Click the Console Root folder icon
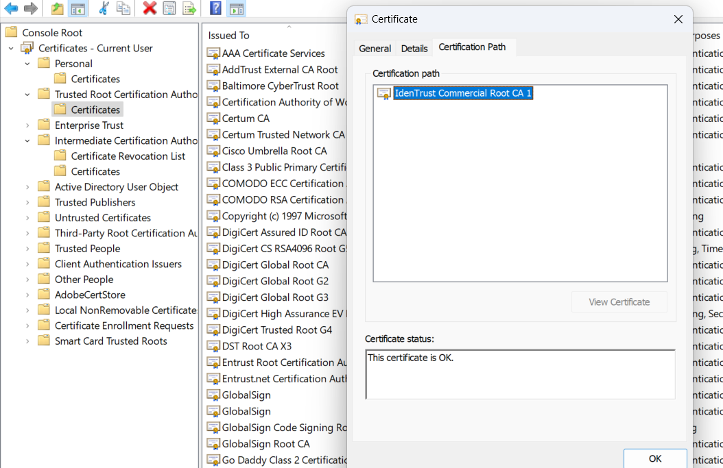This screenshot has height=468, width=723. tap(12, 32)
